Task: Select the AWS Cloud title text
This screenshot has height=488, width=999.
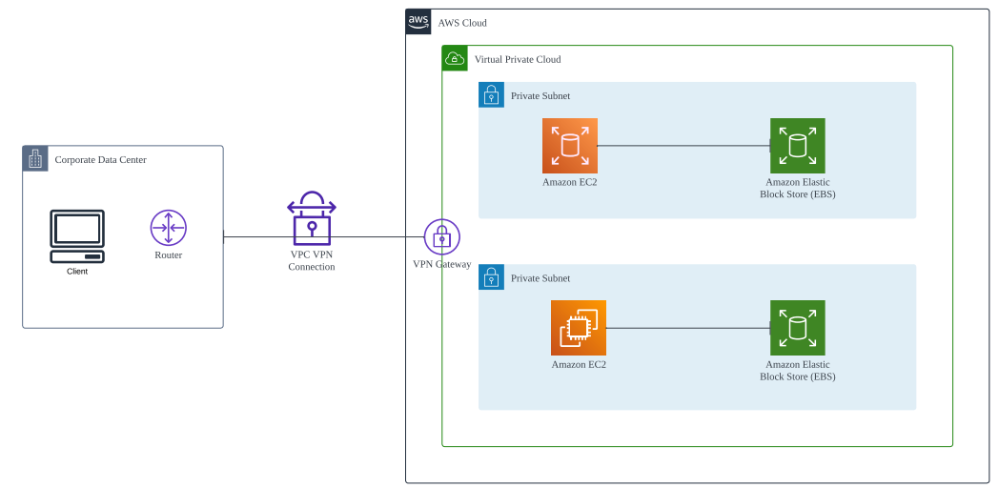Action: coord(462,23)
